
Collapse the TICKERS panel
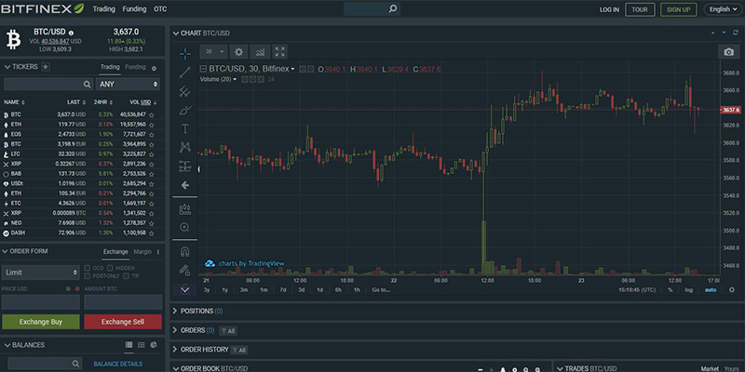[7, 67]
